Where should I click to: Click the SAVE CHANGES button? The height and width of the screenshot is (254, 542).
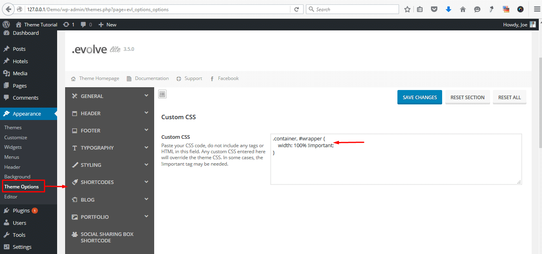point(419,97)
